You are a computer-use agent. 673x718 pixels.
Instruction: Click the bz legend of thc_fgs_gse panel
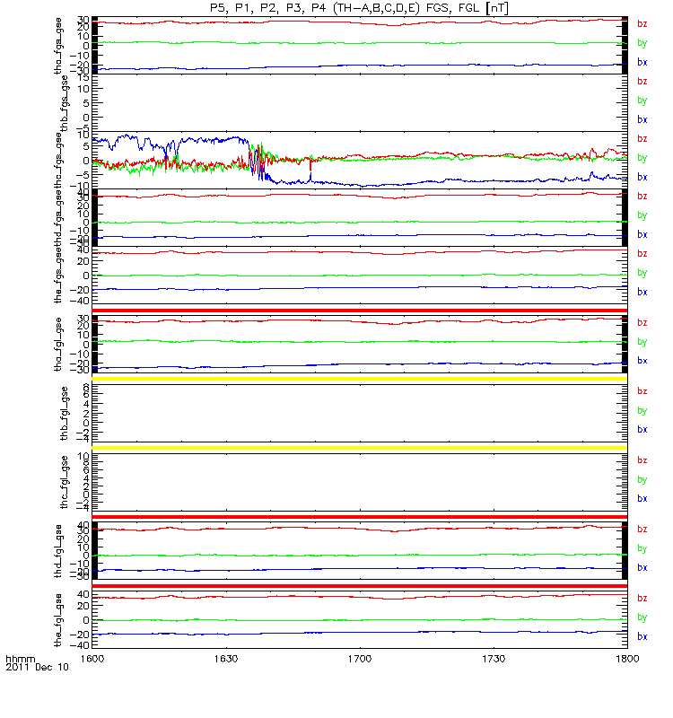642,139
